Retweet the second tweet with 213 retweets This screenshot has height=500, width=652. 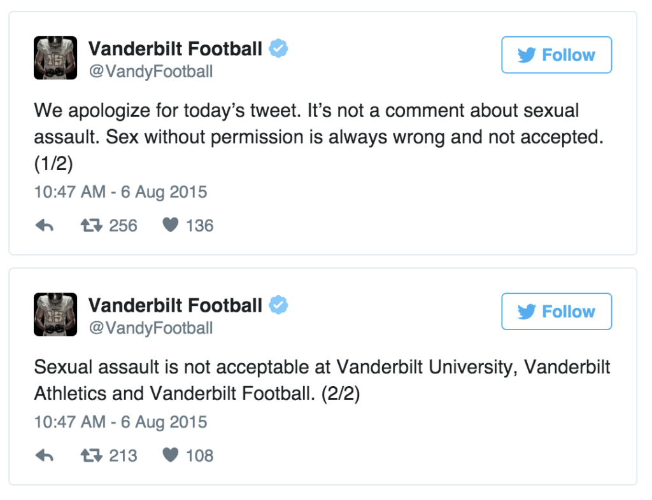[92, 455]
